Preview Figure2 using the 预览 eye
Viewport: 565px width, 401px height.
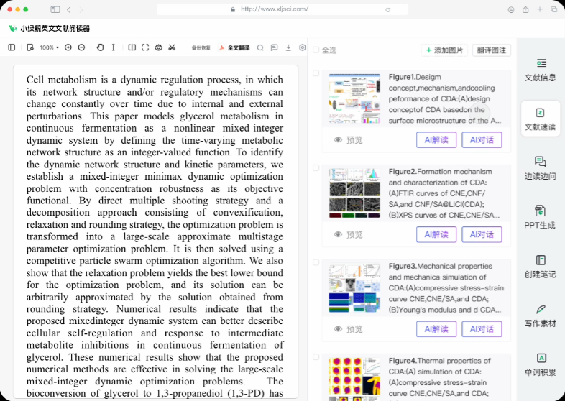click(x=348, y=234)
